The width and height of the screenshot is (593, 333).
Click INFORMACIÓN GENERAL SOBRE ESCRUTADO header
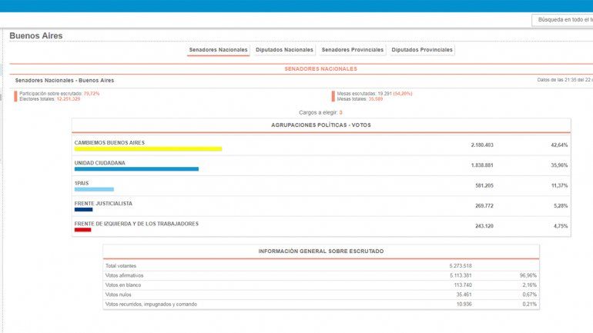pos(321,251)
